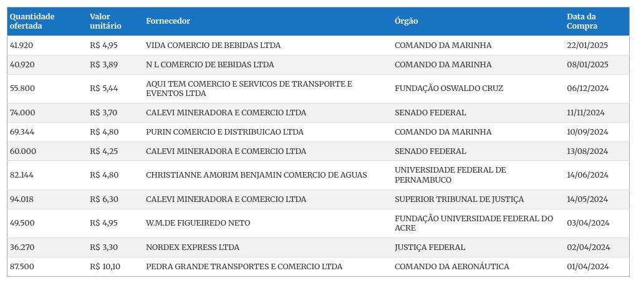Viewport: 636px width, 283px height.
Task: Select the Valor unitário column header
Action: (105, 21)
